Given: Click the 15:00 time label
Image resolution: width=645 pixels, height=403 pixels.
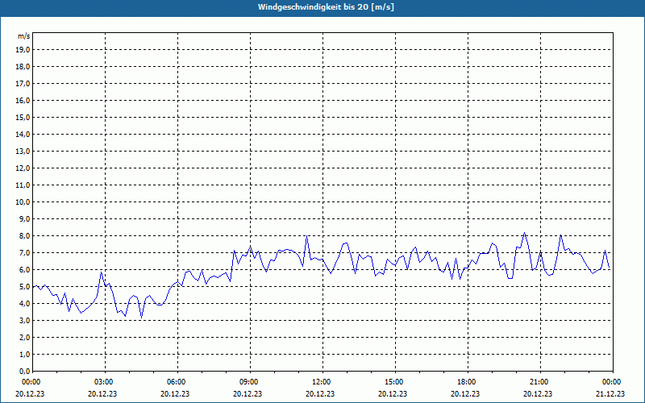Looking at the screenshot, I should pyautogui.click(x=395, y=382).
